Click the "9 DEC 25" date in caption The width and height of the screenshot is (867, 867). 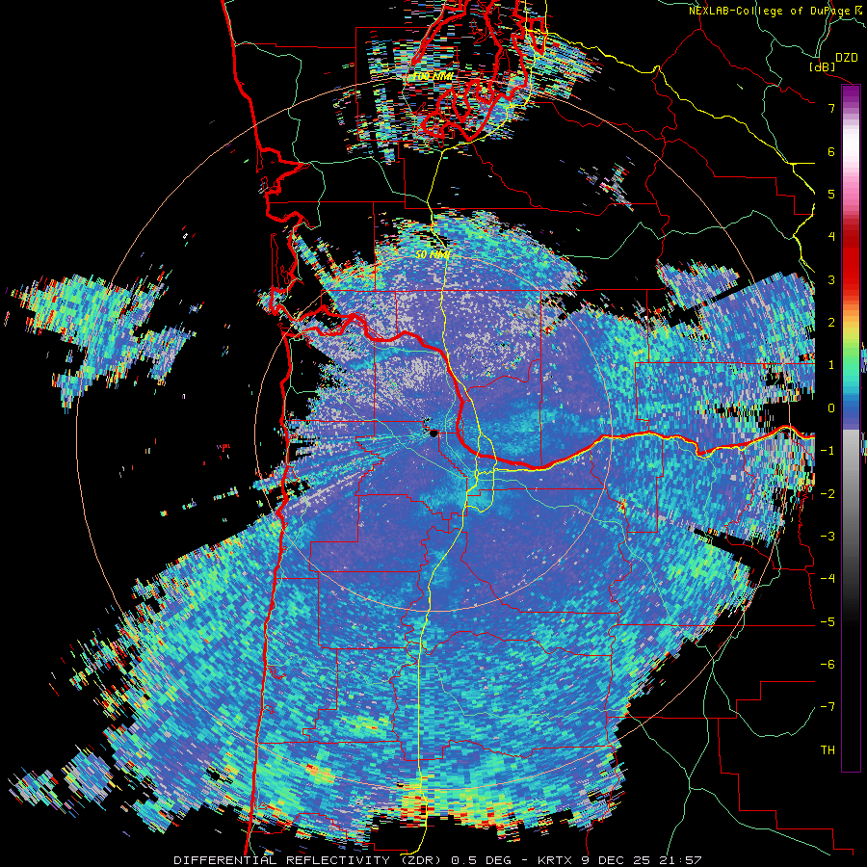coord(616,860)
